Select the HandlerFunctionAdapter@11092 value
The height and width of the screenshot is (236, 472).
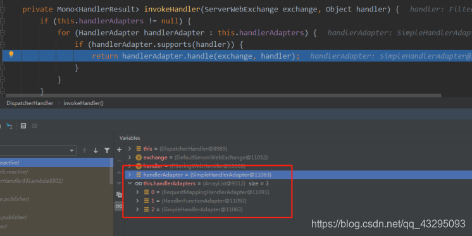pyautogui.click(x=204, y=201)
